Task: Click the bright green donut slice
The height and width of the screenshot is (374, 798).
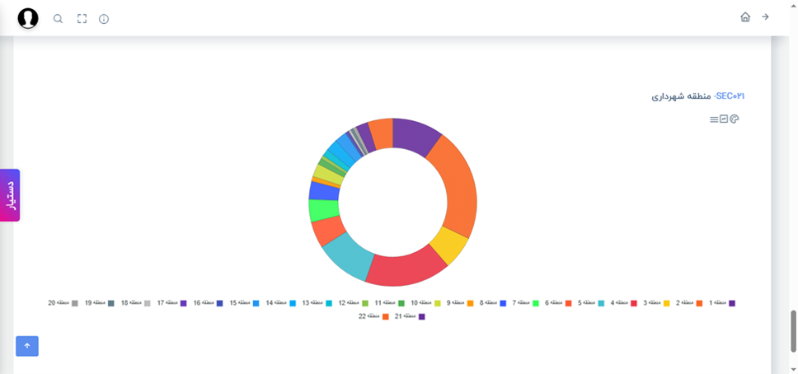Action: click(324, 210)
